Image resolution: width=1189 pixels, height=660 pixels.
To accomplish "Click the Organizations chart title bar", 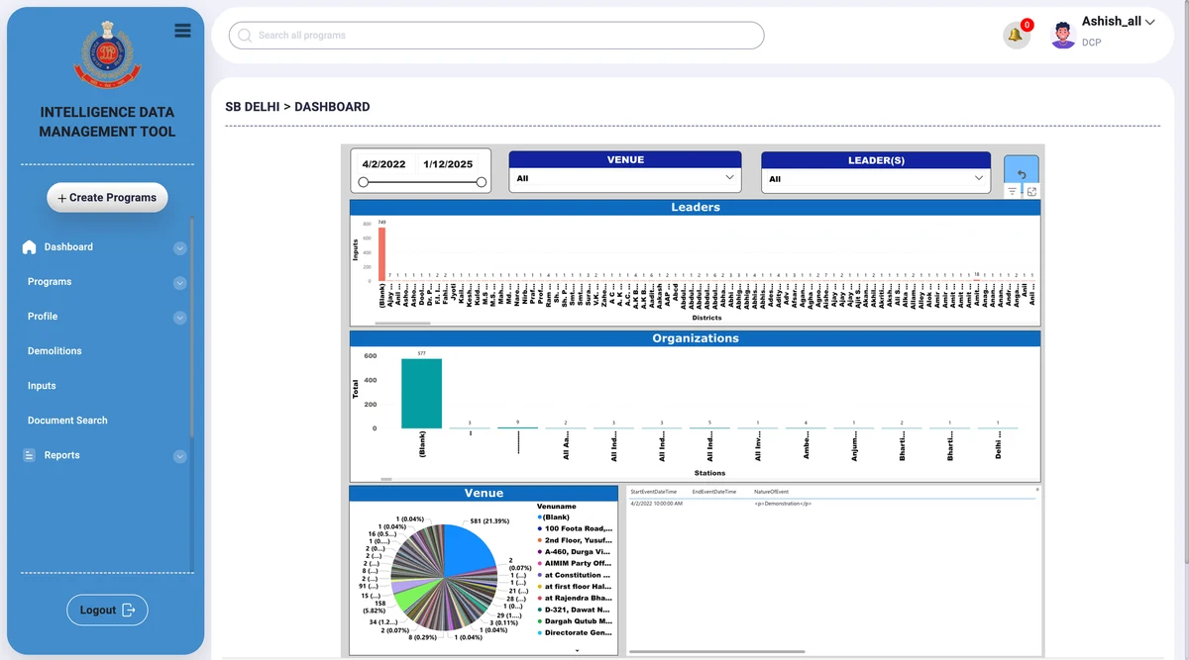I will [695, 338].
